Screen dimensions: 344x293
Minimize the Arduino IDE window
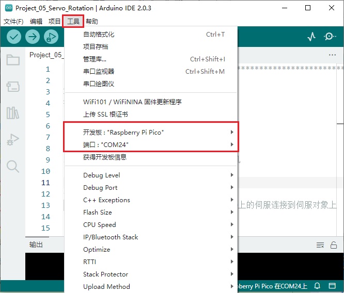285,8
